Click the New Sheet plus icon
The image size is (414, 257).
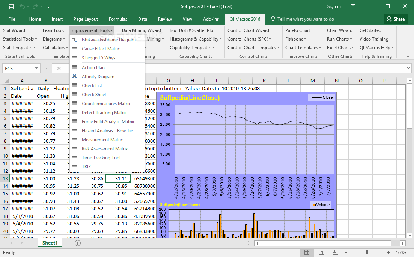click(78, 243)
